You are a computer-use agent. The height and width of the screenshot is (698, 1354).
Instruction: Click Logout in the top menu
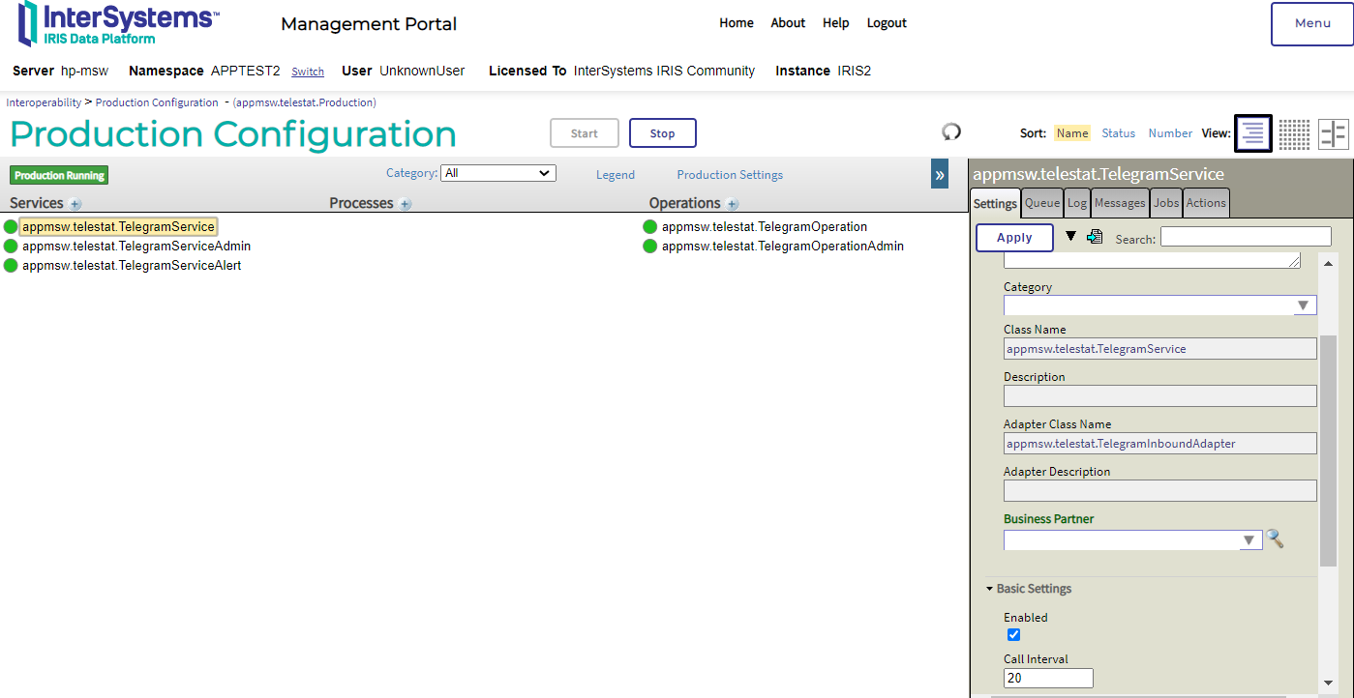pos(887,23)
